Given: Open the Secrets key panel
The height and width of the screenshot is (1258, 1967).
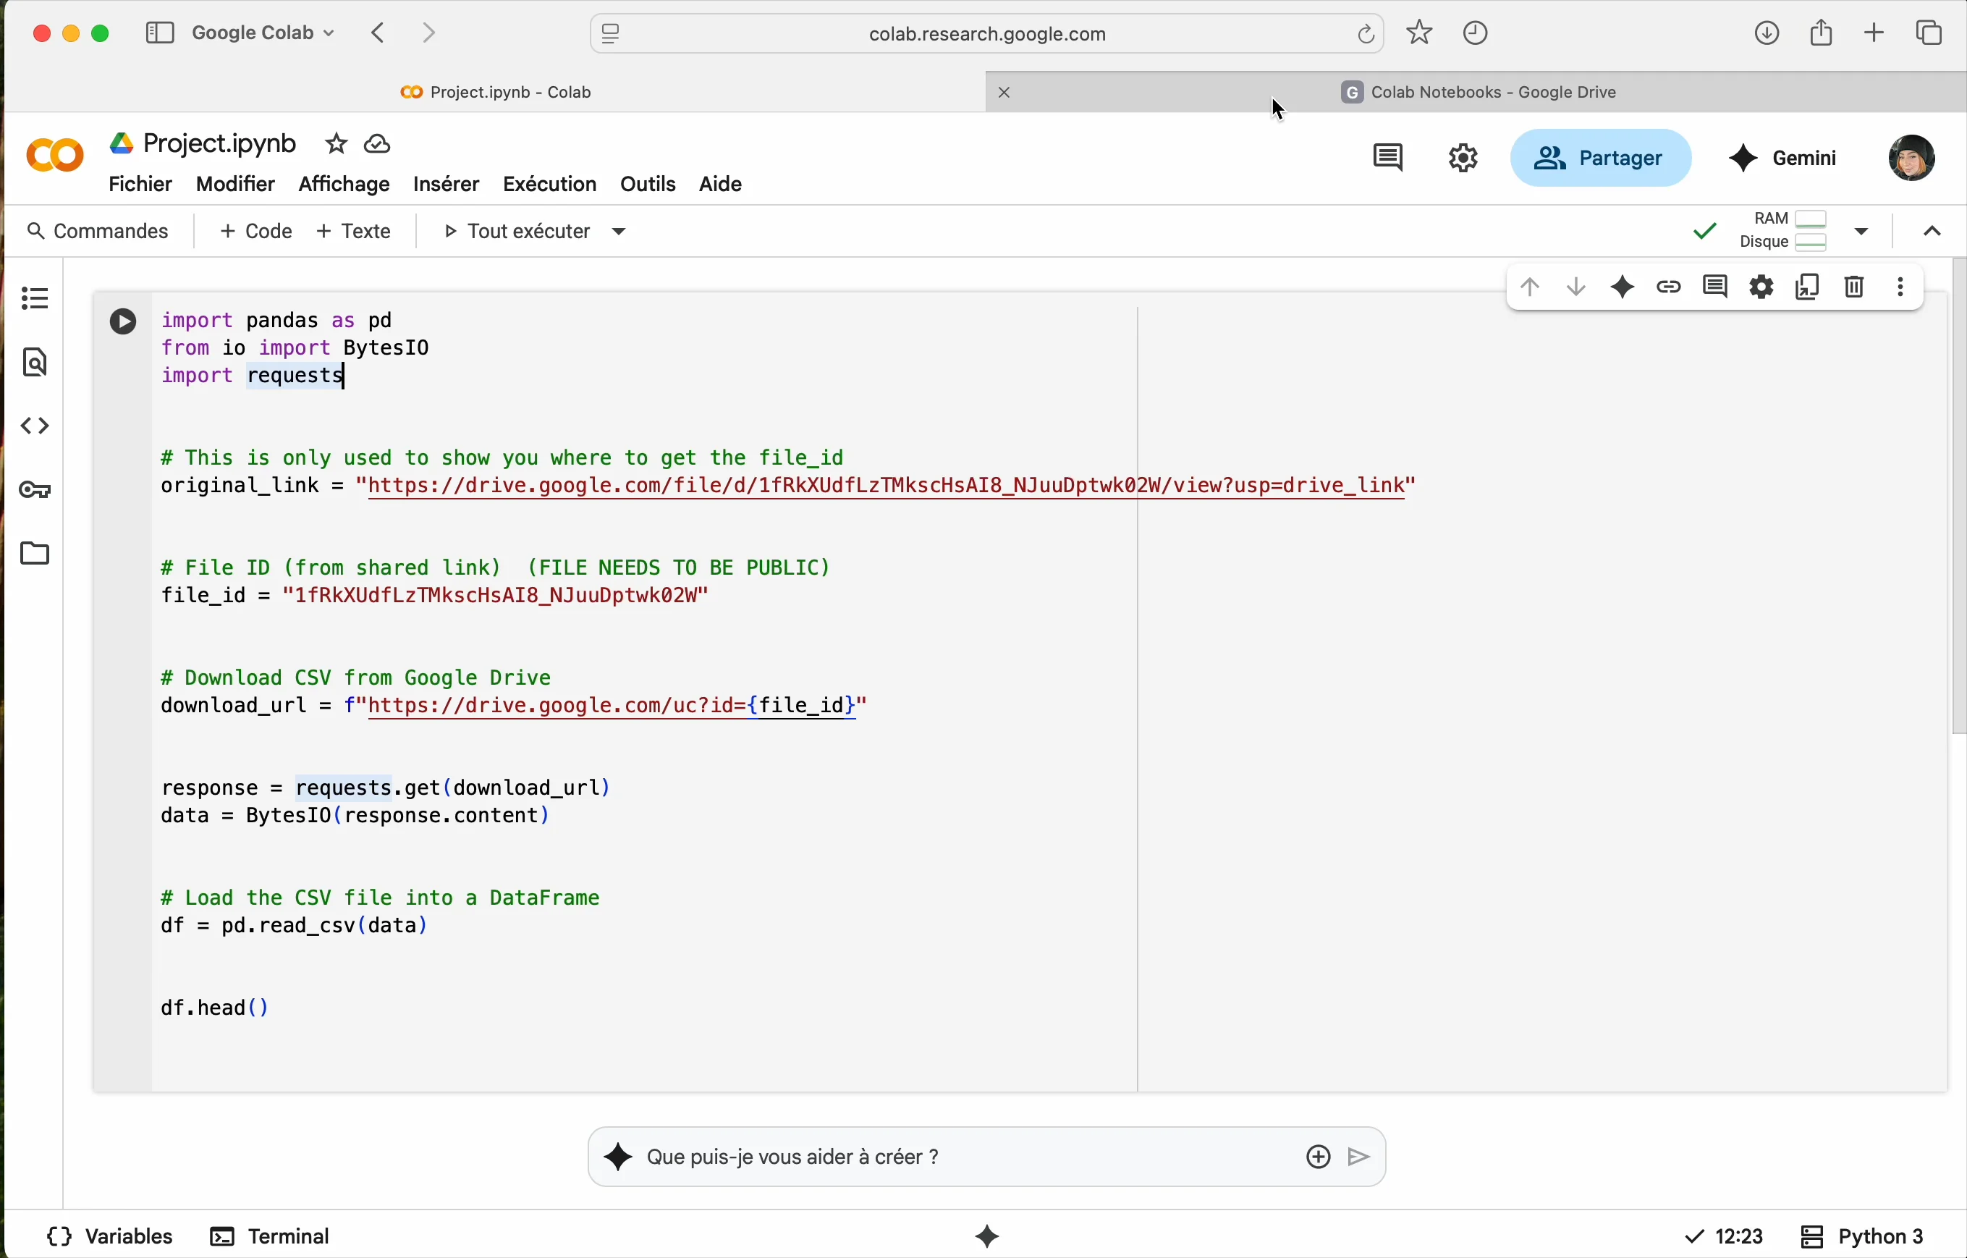Looking at the screenshot, I should pos(34,490).
